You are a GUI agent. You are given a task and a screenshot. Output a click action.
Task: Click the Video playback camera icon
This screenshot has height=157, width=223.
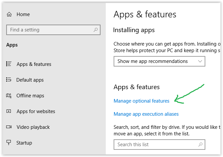click(x=9, y=127)
